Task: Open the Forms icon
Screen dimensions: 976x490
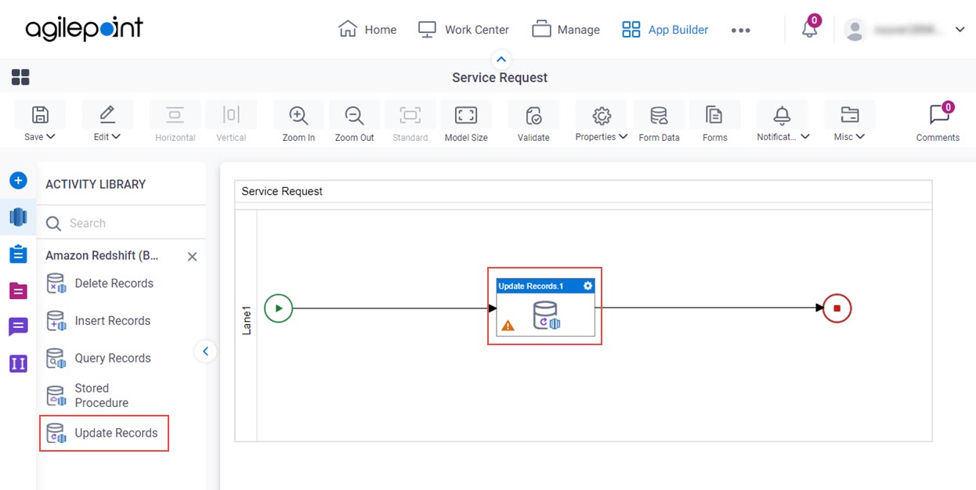Action: 714,115
